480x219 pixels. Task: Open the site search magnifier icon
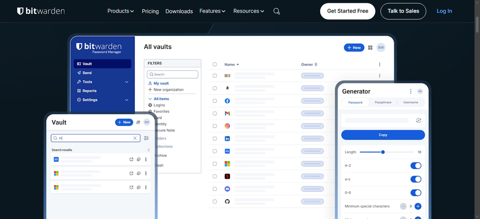coord(277,11)
